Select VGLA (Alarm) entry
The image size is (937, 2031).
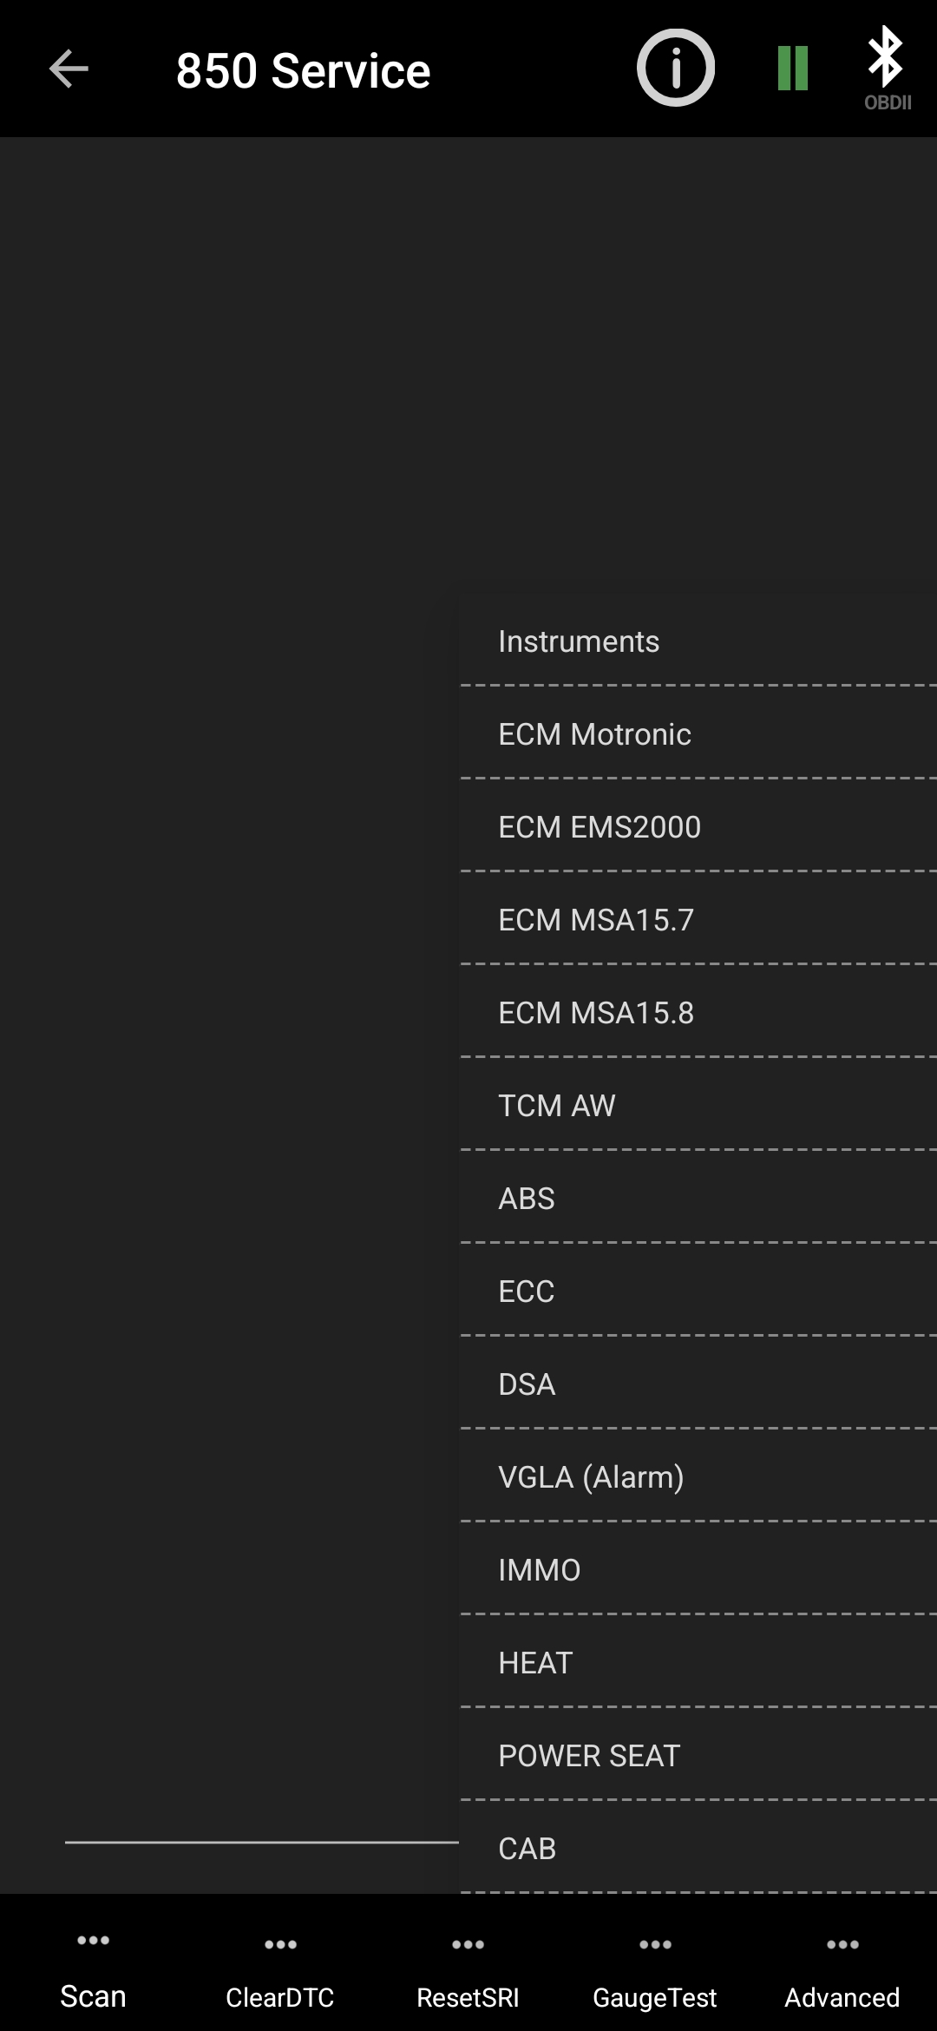[x=591, y=1477]
